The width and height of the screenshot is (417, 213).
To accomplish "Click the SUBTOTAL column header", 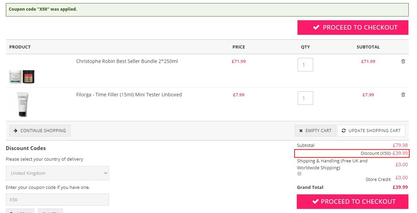I will coord(368,47).
